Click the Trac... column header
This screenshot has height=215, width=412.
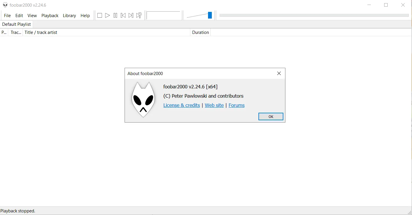click(16, 32)
